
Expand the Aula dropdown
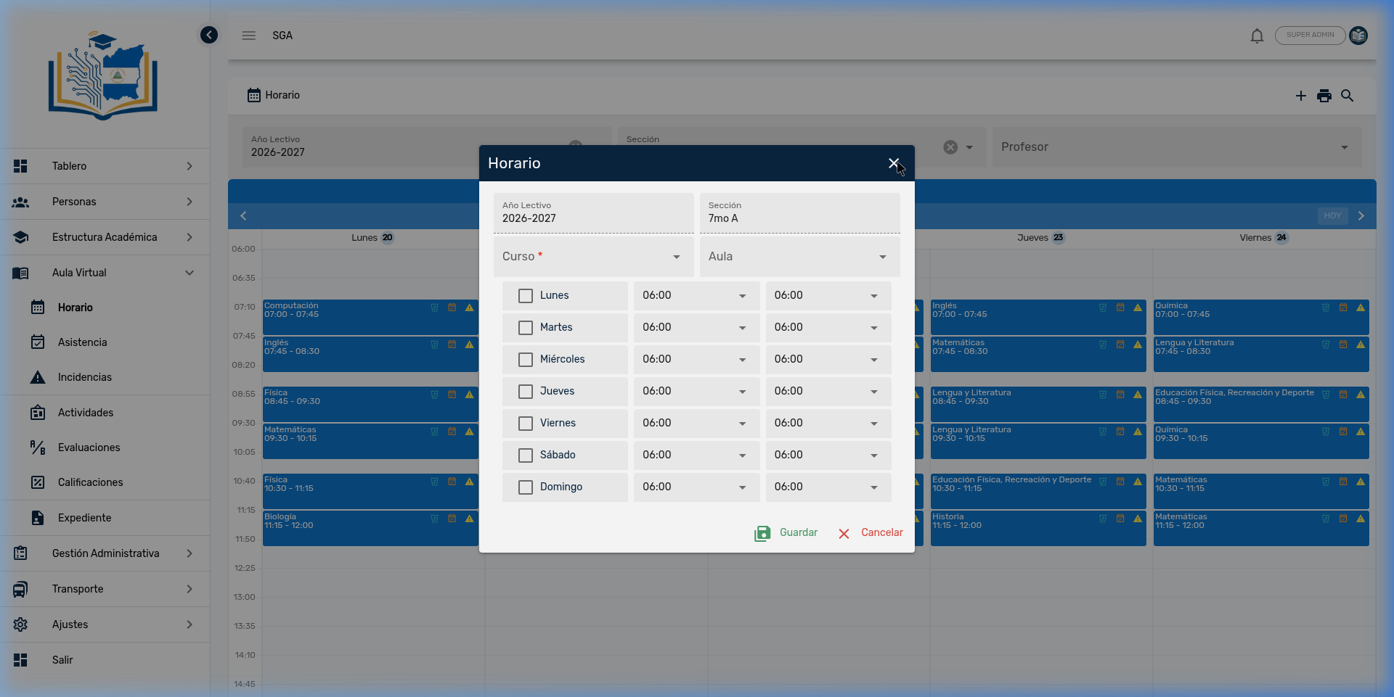(x=799, y=257)
